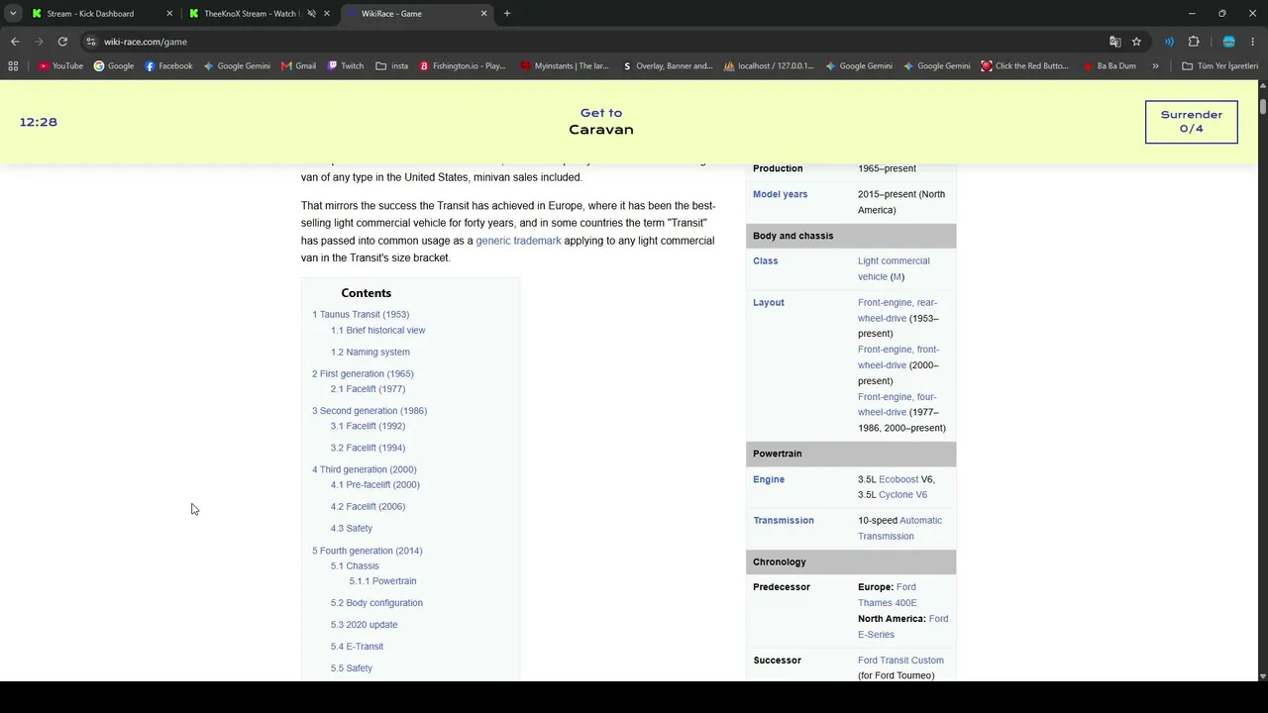Screen dimensions: 1268x713
Task: Open the Tüm Yer İşaretleri folder
Action: (1219, 66)
